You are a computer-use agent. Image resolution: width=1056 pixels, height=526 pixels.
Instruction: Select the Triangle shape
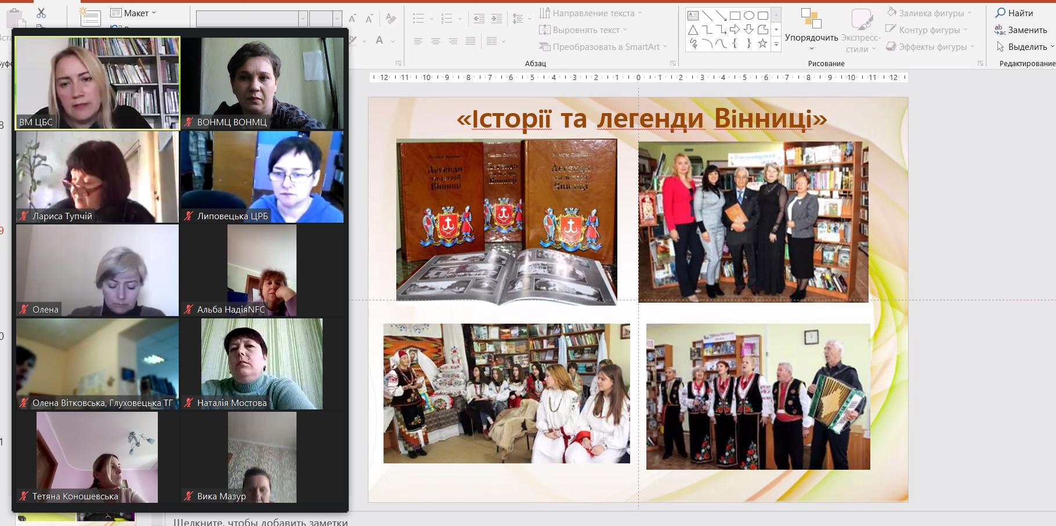pos(693,30)
